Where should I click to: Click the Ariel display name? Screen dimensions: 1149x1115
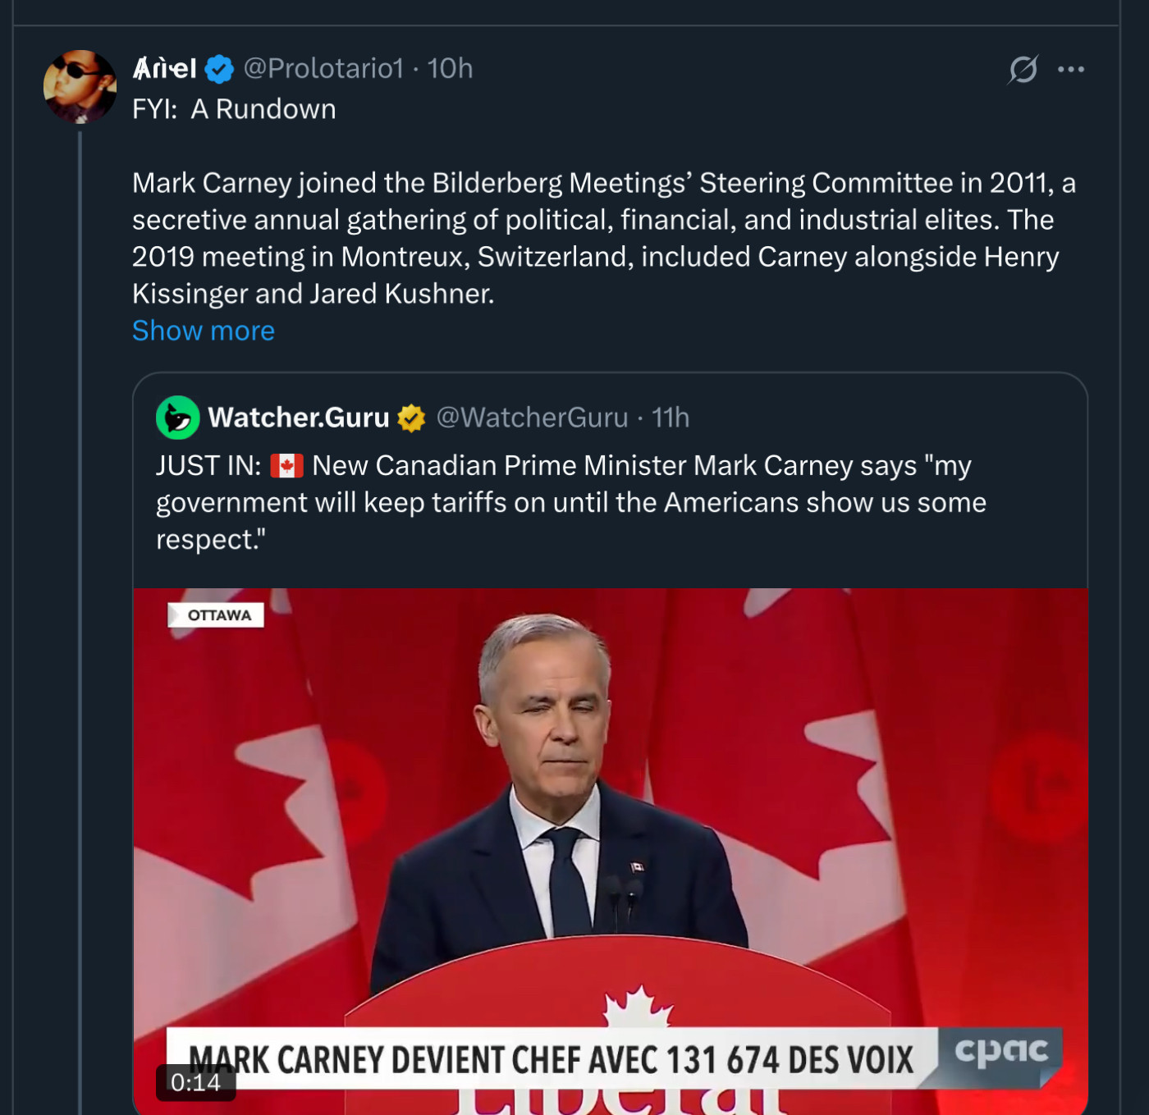click(165, 68)
